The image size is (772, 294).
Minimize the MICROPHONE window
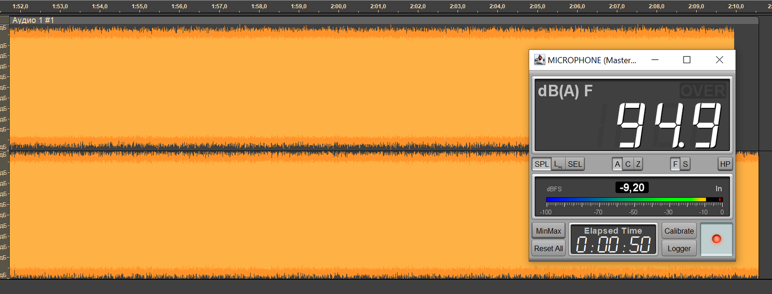coord(655,60)
